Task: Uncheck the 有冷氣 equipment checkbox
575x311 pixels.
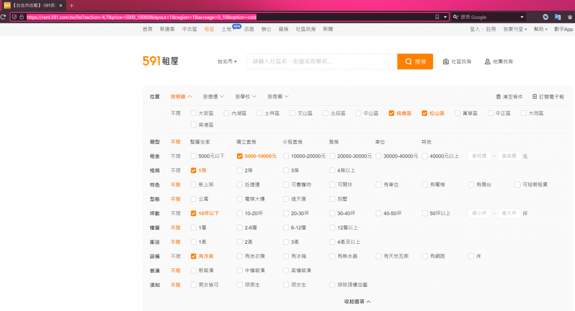Action: click(x=194, y=257)
